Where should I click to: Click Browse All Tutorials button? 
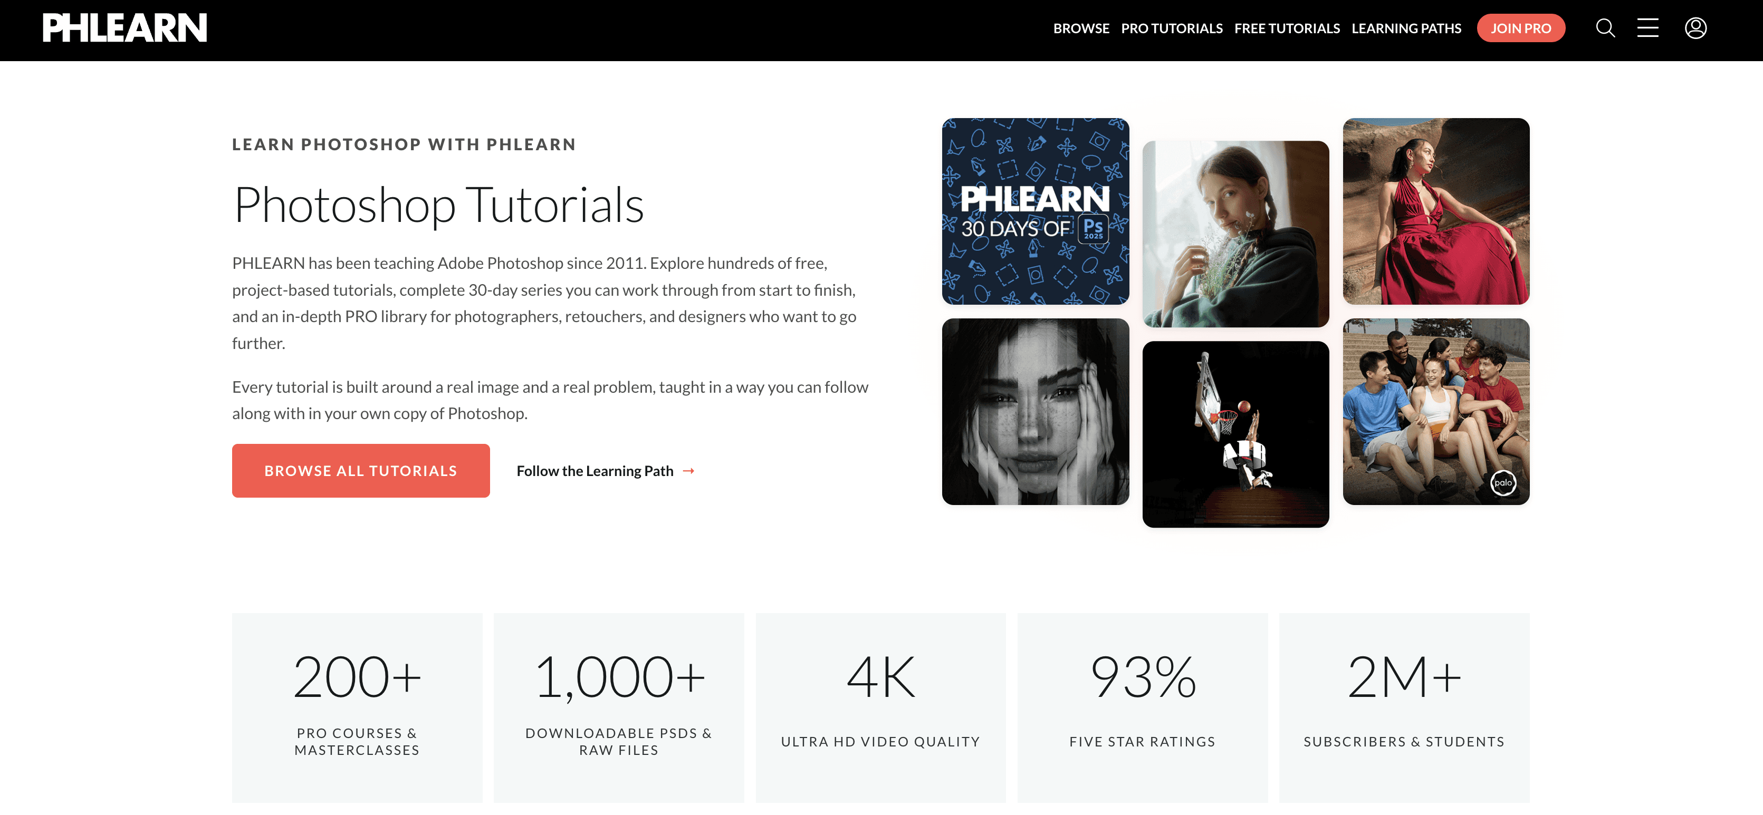tap(361, 471)
